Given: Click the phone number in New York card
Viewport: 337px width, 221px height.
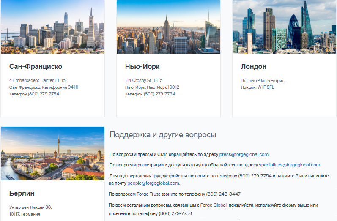Looking at the screenshot, I should (x=159, y=94).
